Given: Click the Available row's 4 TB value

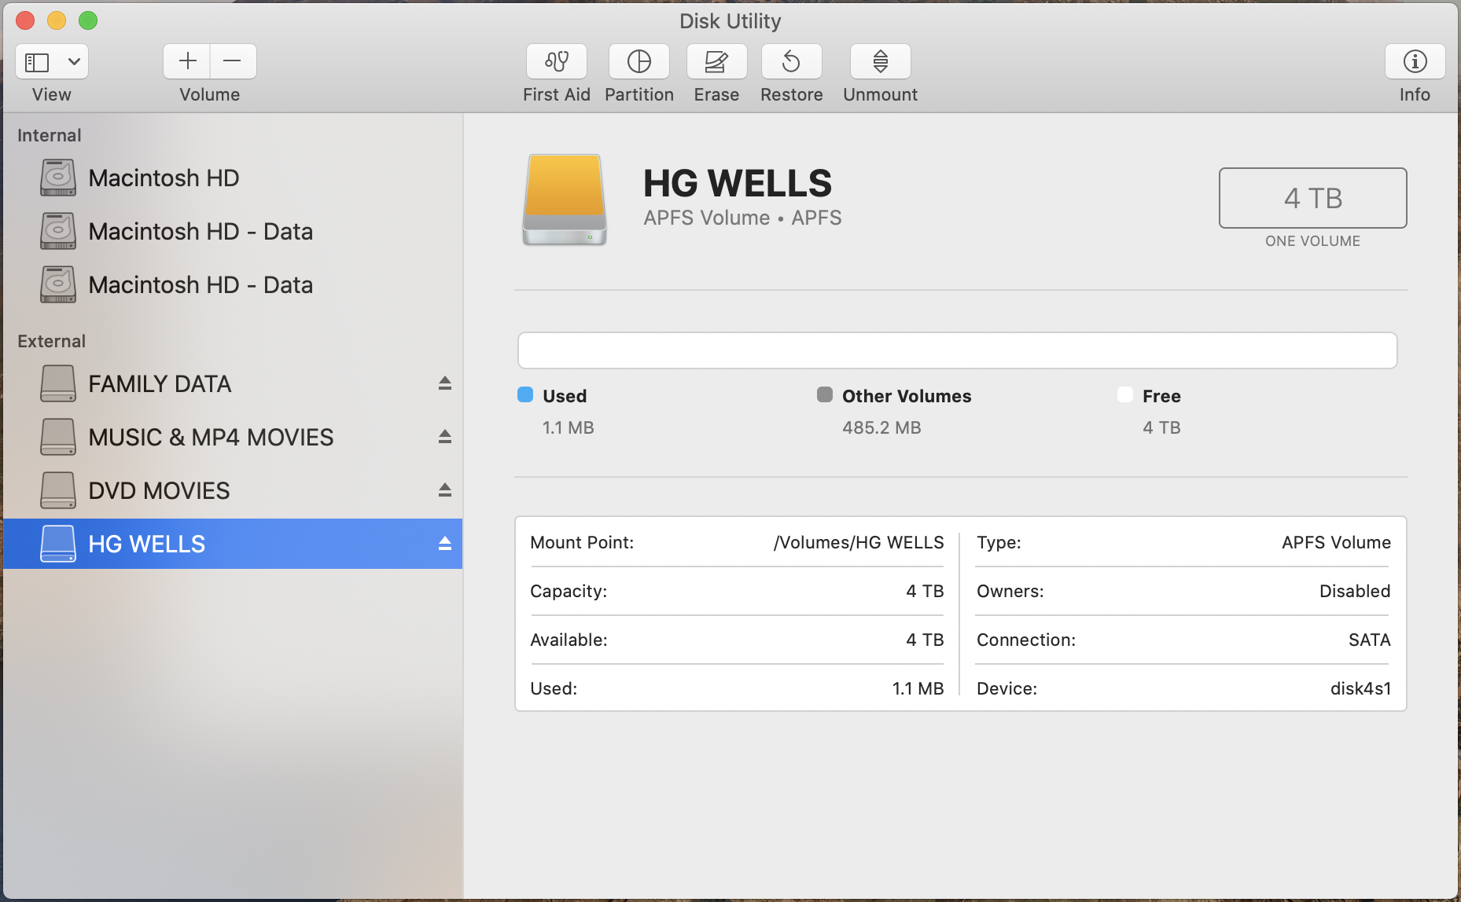Looking at the screenshot, I should tap(925, 640).
